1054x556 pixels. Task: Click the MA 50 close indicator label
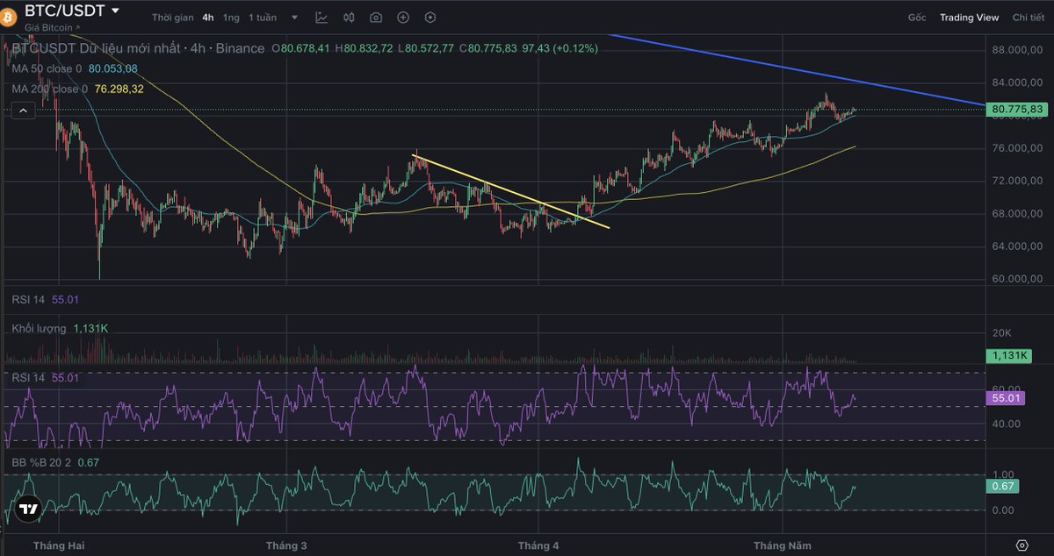click(x=47, y=68)
